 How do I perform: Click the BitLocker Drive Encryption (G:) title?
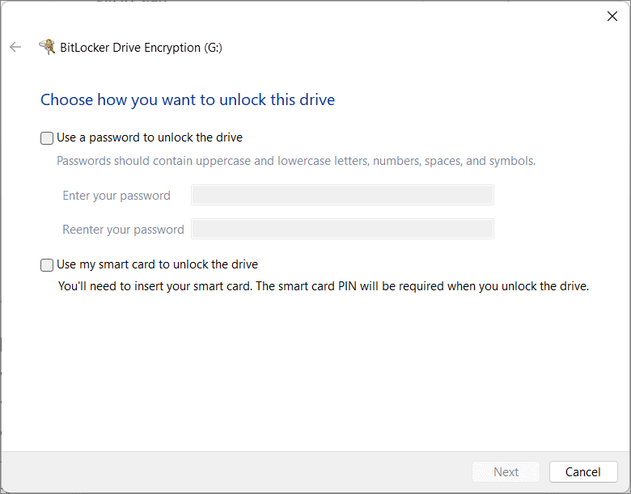pos(141,48)
